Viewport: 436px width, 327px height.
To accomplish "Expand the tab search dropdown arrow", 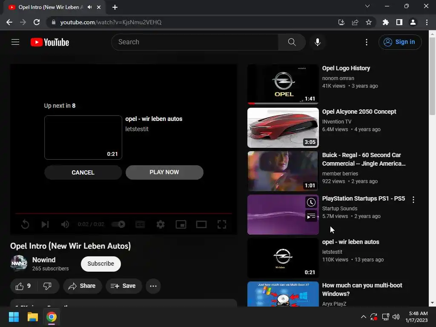I will pyautogui.click(x=367, y=6).
